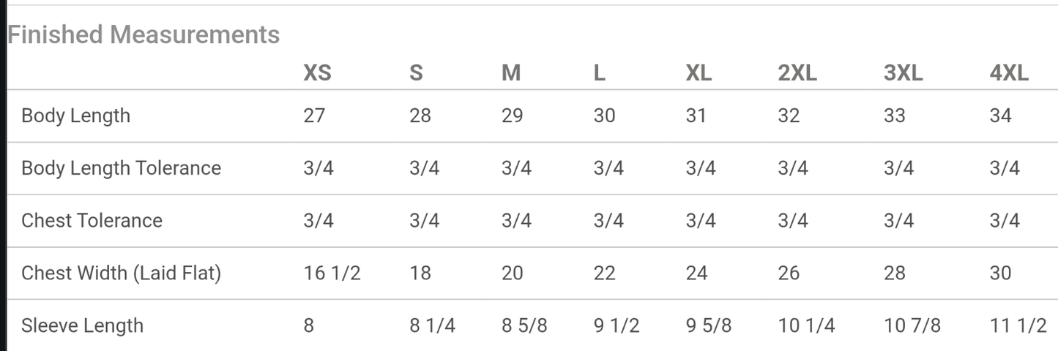Select the Body Length Tolerance row label

121,168
